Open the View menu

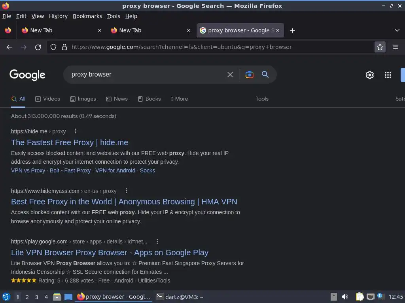click(38, 16)
